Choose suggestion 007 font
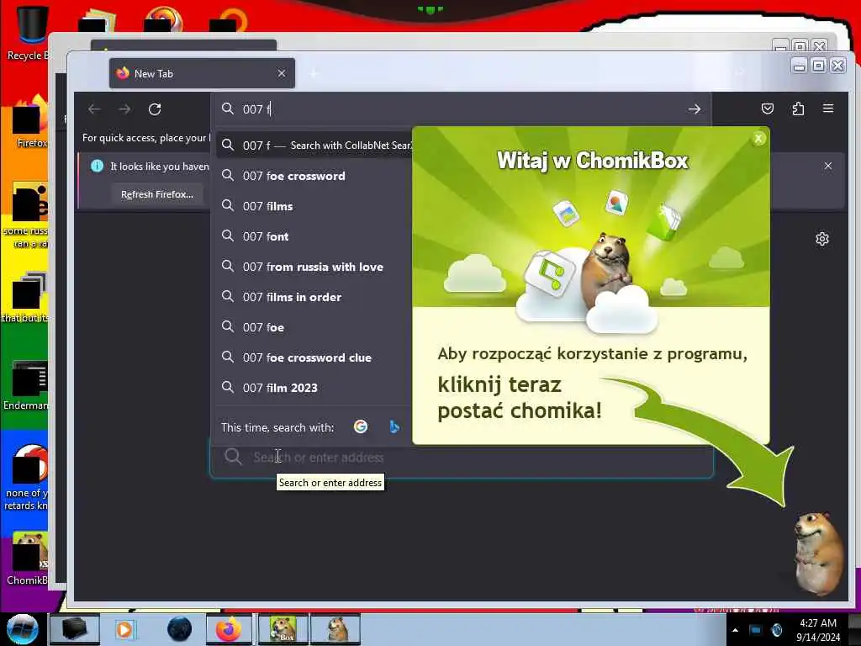 tap(313, 236)
